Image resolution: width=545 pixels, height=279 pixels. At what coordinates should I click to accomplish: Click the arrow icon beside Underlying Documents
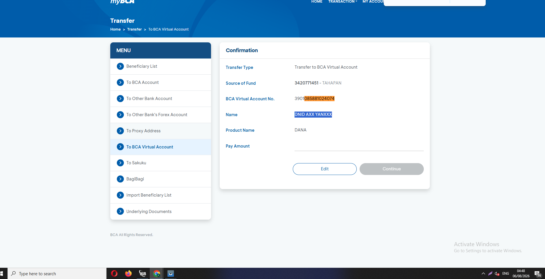(120, 211)
